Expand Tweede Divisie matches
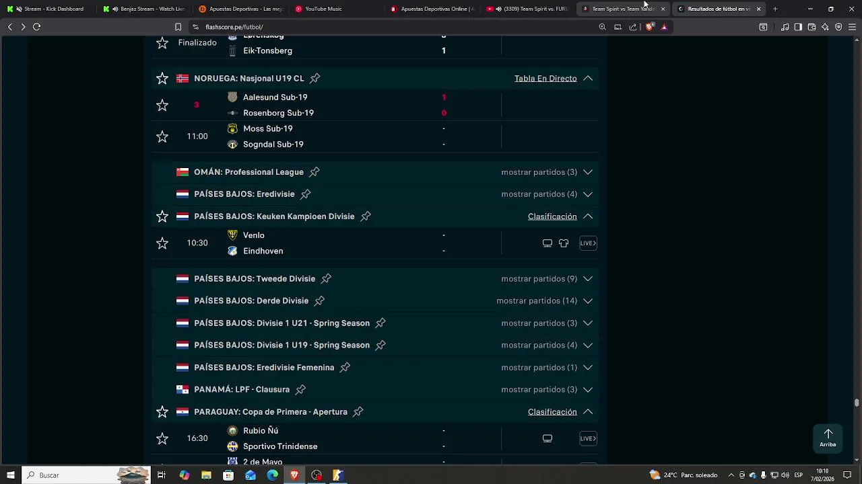Screen dimensions: 862x484 click(588, 279)
